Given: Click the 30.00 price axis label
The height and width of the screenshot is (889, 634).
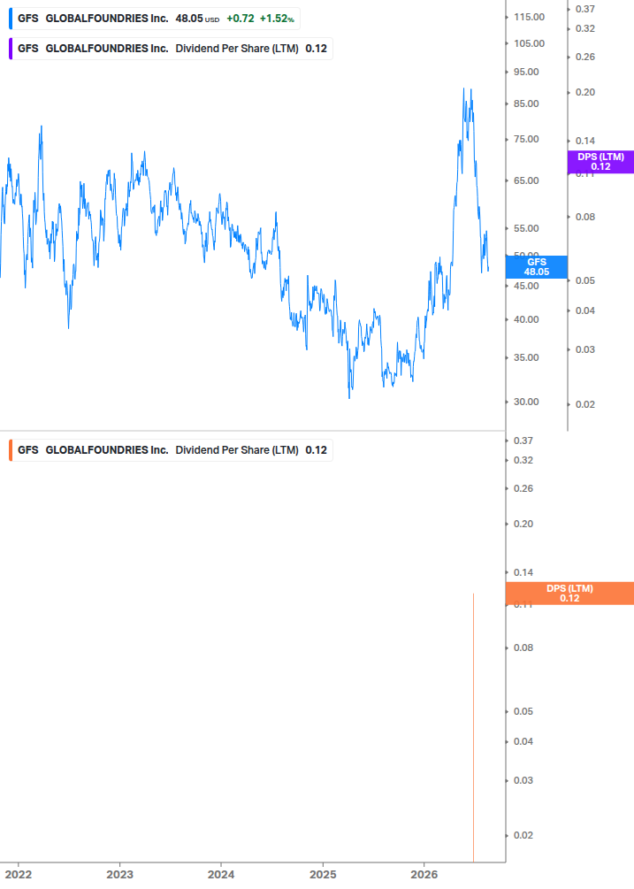Looking at the screenshot, I should [526, 402].
